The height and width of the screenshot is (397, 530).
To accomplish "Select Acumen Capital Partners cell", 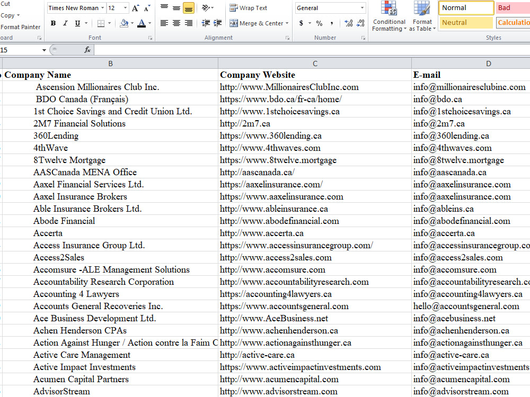I will pyautogui.click(x=110, y=380).
